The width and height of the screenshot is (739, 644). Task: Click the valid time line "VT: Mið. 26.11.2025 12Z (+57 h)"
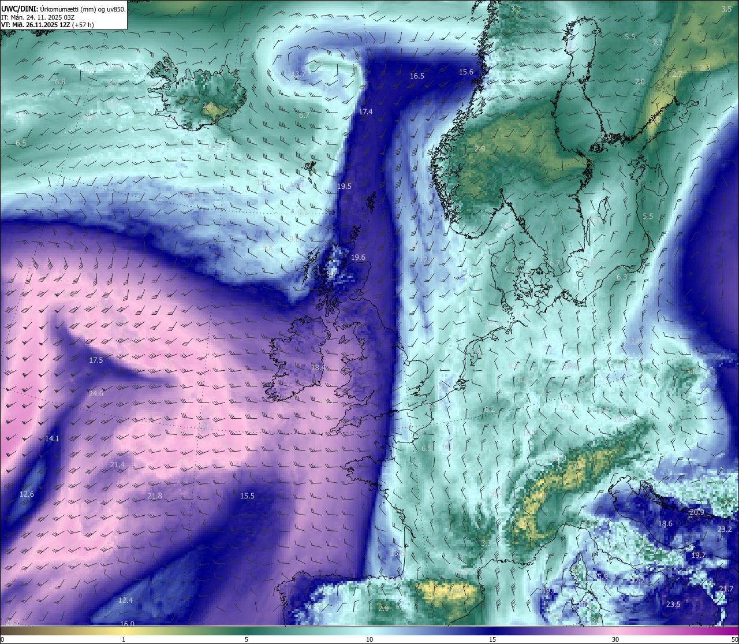click(x=48, y=25)
